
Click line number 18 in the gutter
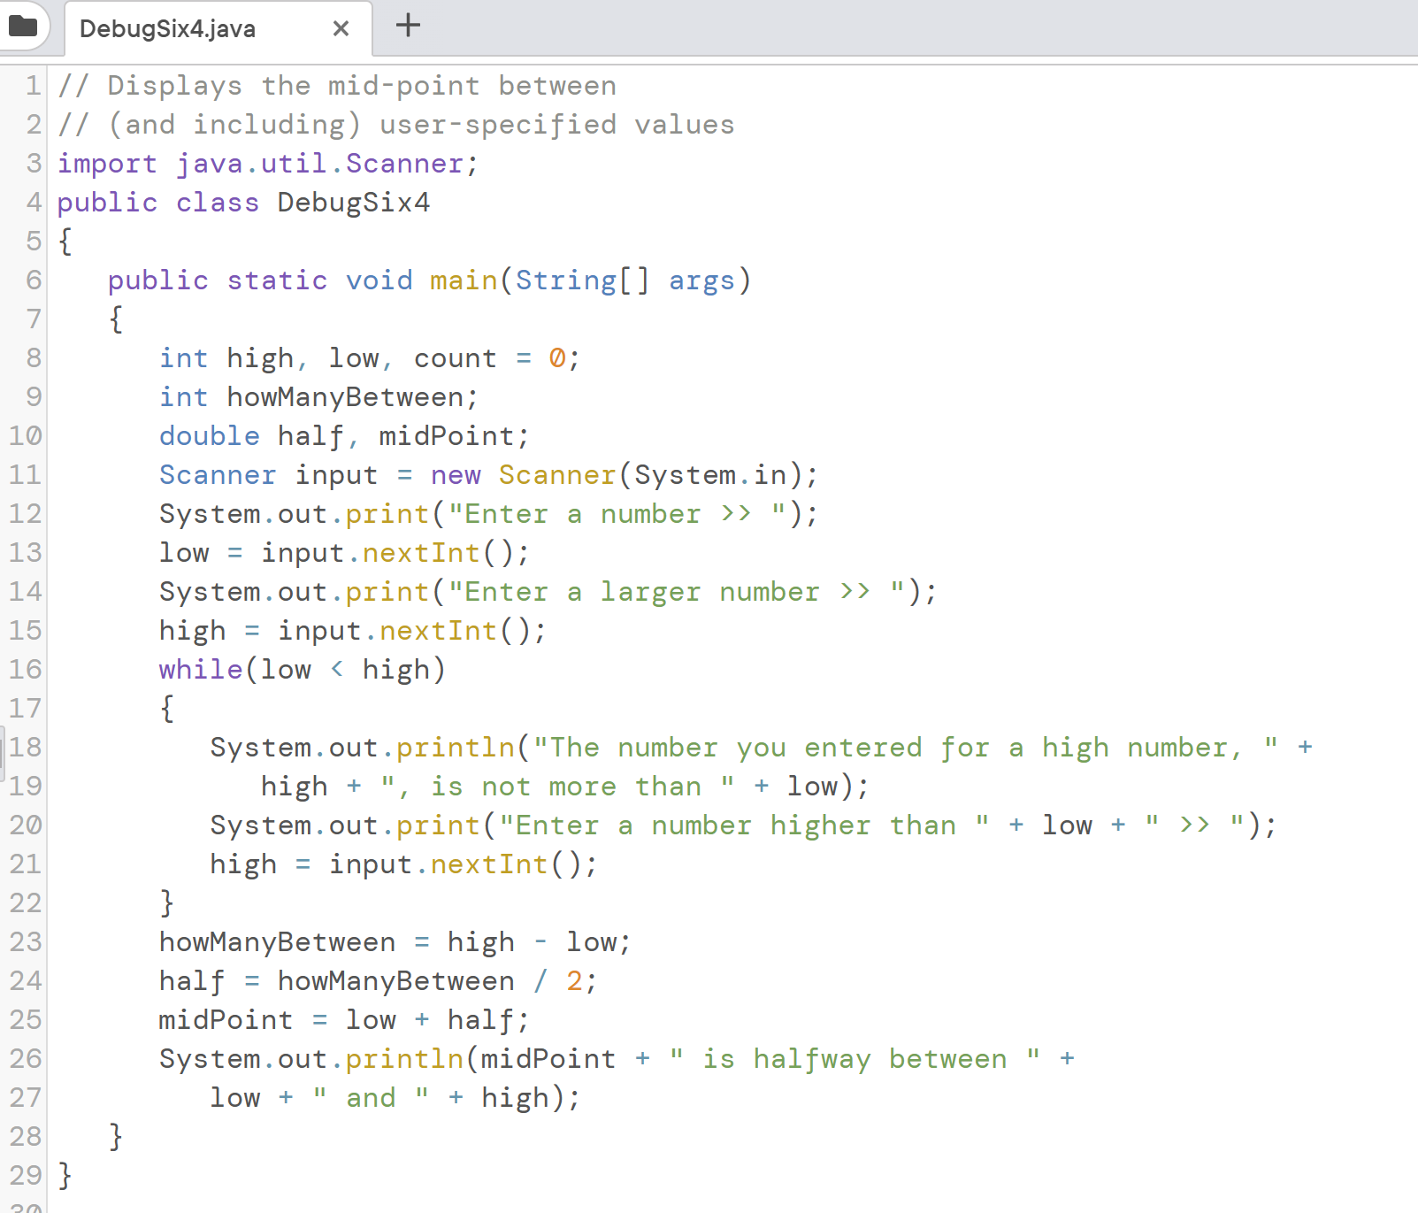[26, 747]
